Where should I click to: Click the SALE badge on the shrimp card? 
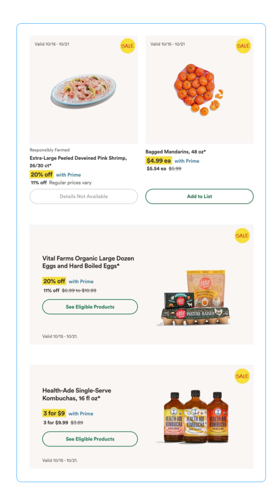point(127,46)
